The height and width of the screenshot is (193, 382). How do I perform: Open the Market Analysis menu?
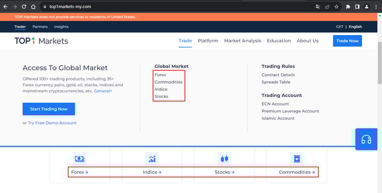[x=243, y=41]
